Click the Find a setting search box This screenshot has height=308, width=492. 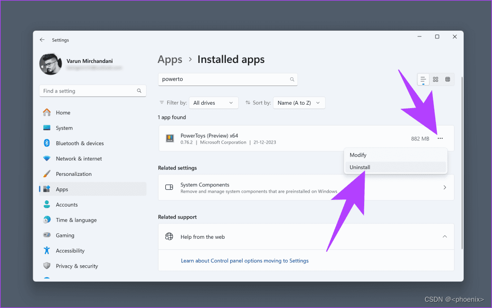click(x=93, y=91)
